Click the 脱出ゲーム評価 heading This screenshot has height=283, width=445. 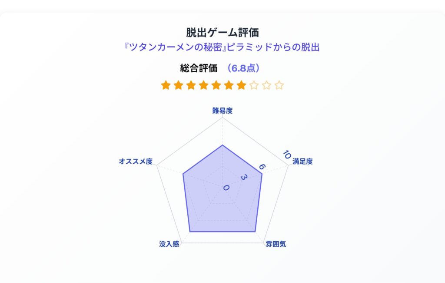pos(222,32)
